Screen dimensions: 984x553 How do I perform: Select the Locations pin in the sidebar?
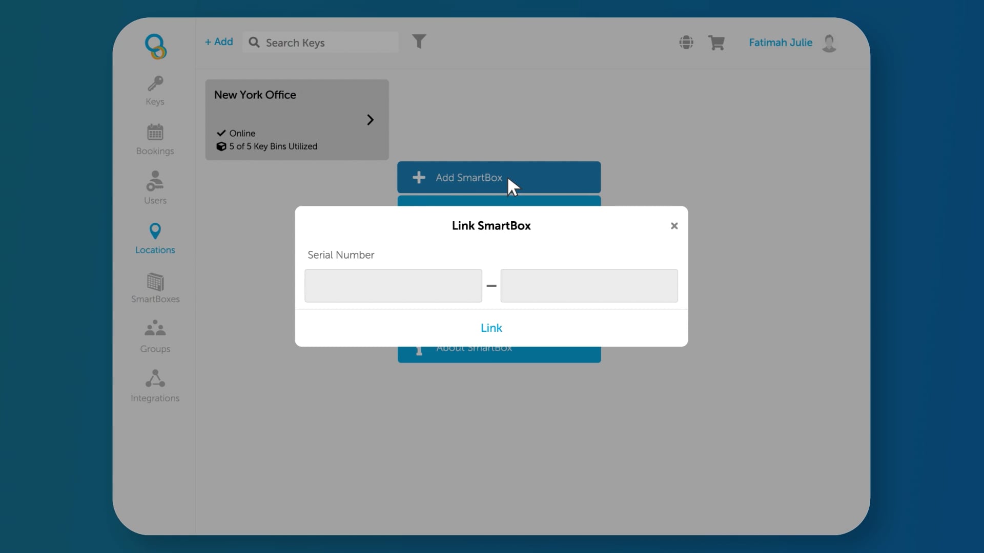click(x=155, y=238)
